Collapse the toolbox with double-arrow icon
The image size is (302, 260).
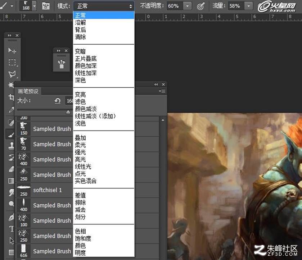9,35
